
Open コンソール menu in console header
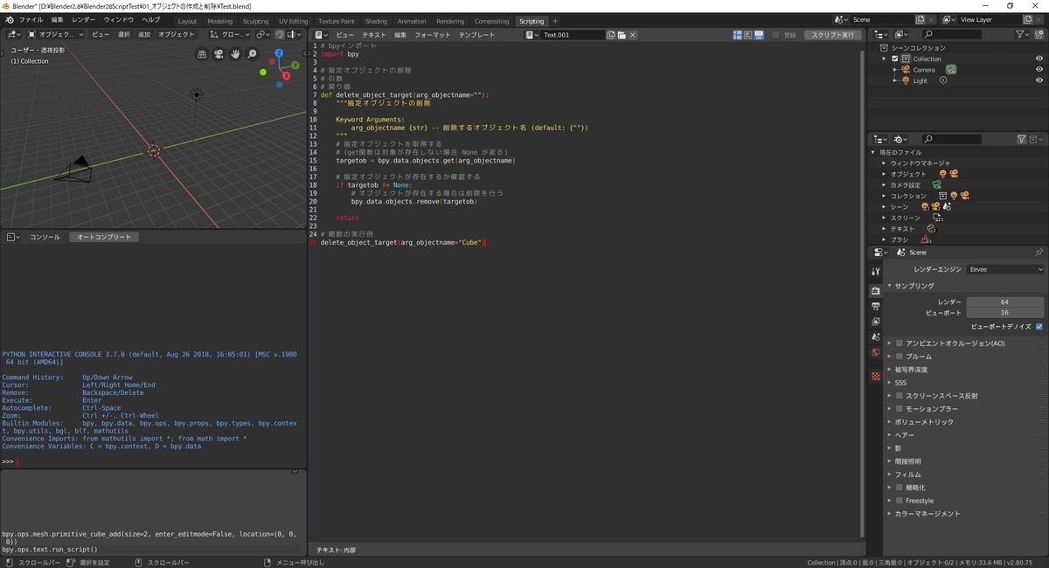click(45, 237)
